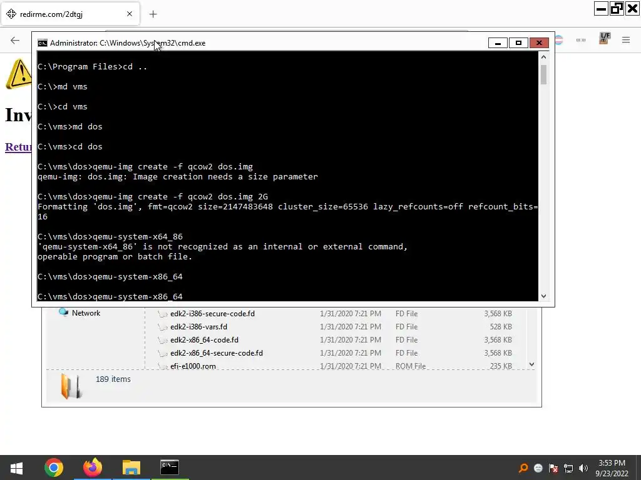Close the redirme.com/2dtgj tab
Image resolution: width=641 pixels, height=480 pixels.
pos(130,14)
